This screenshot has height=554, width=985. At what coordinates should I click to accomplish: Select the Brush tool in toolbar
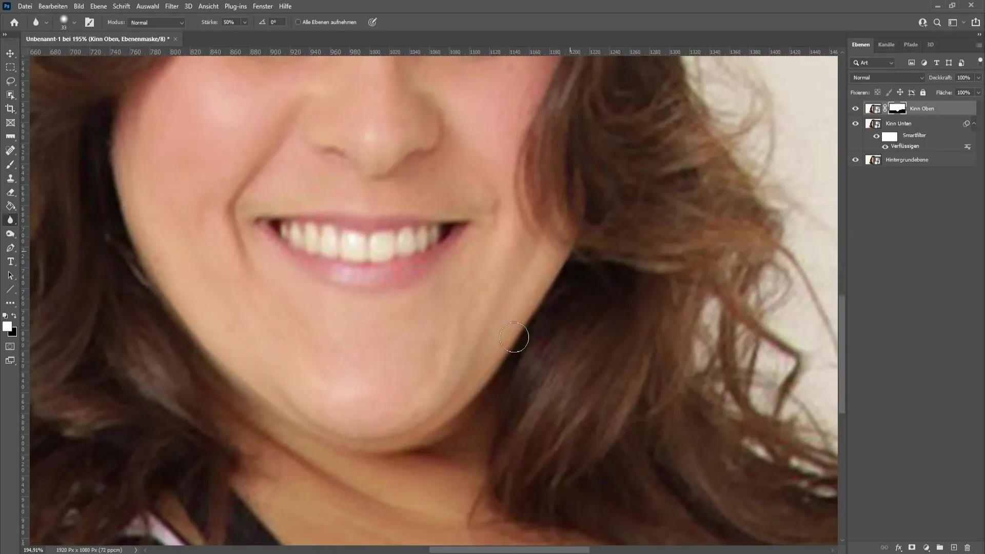coord(10,164)
